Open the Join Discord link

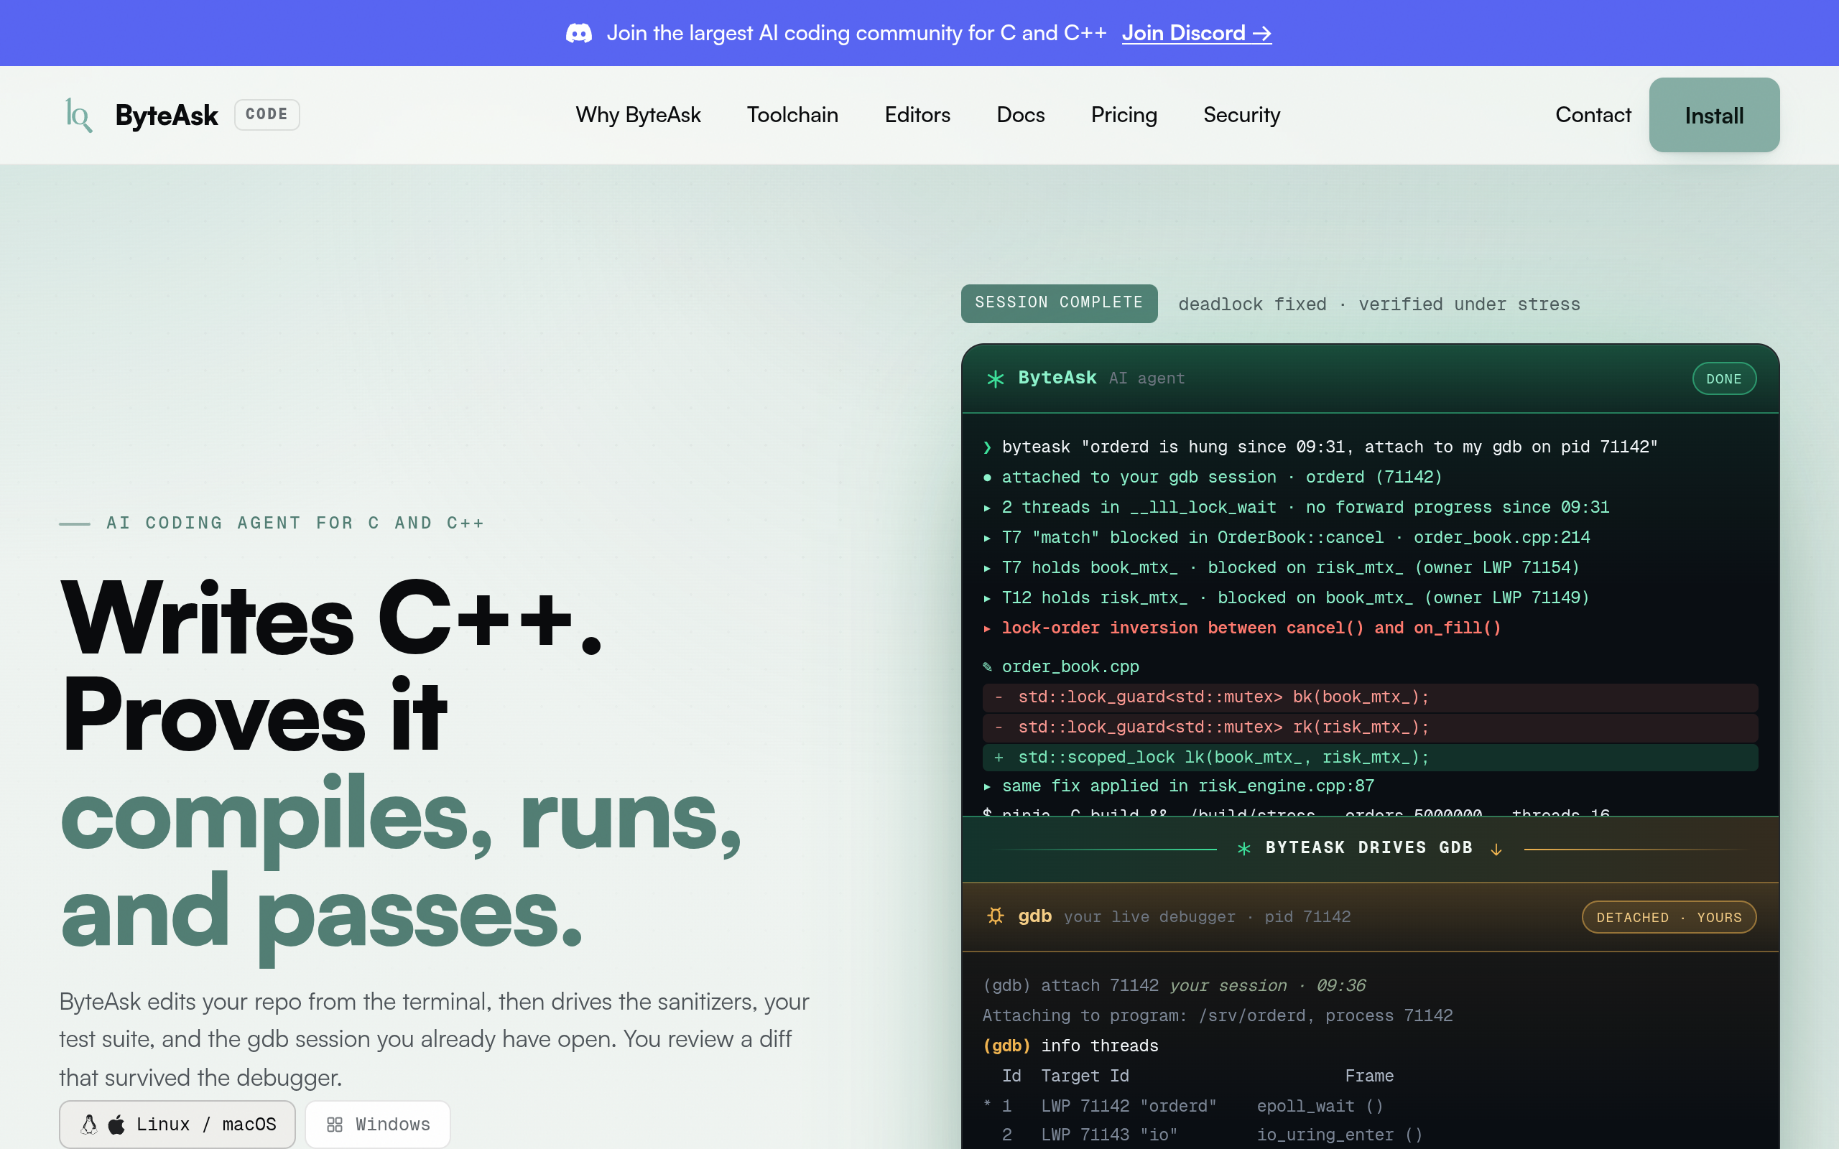(1196, 33)
